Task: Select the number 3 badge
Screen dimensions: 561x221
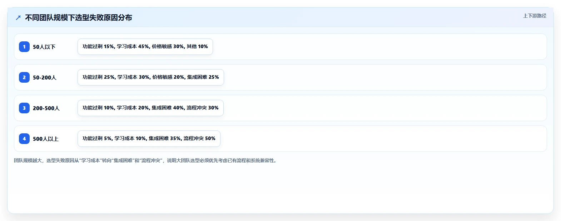Action: 24,108
